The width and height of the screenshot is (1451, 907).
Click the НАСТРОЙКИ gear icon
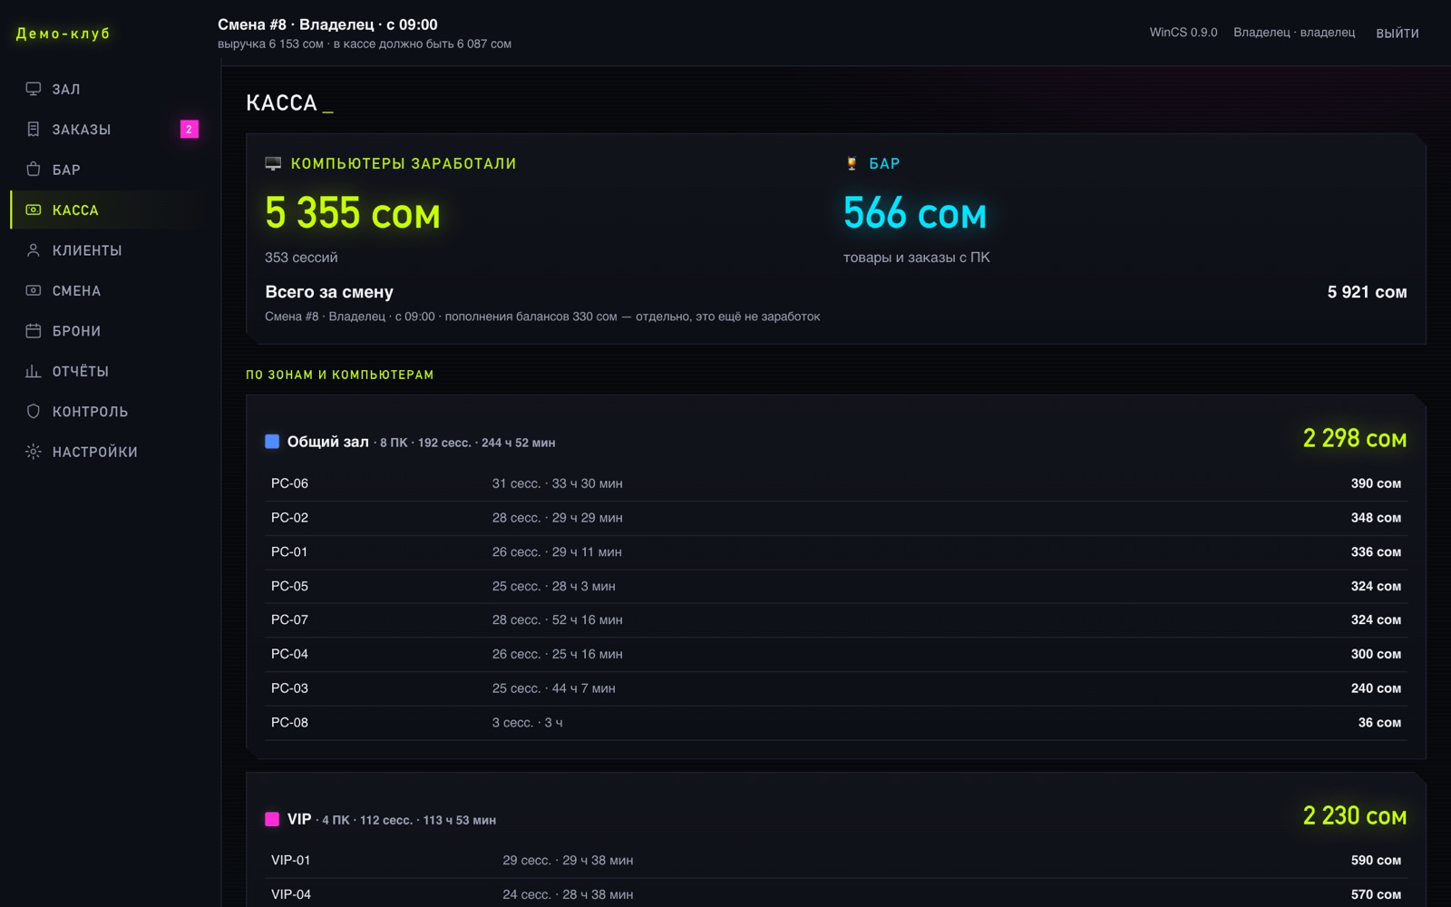pos(34,452)
